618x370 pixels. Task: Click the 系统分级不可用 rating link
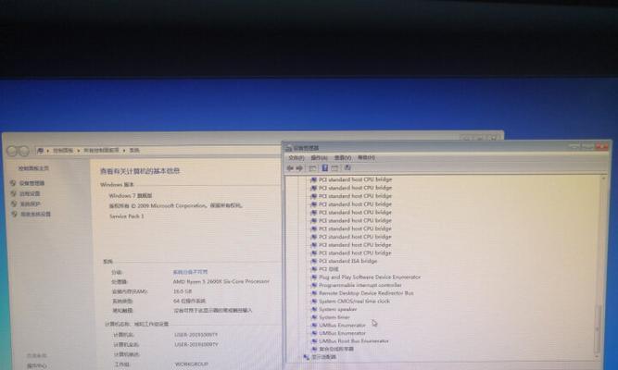(190, 272)
